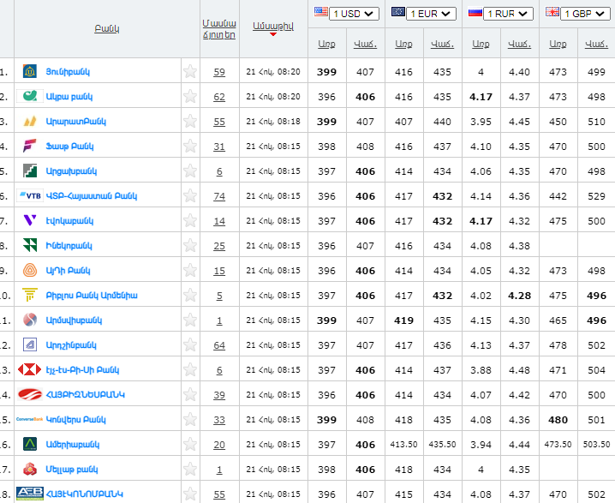The image size is (615, 503).
Task: Sort by GBP Առք column header
Action: point(558,44)
